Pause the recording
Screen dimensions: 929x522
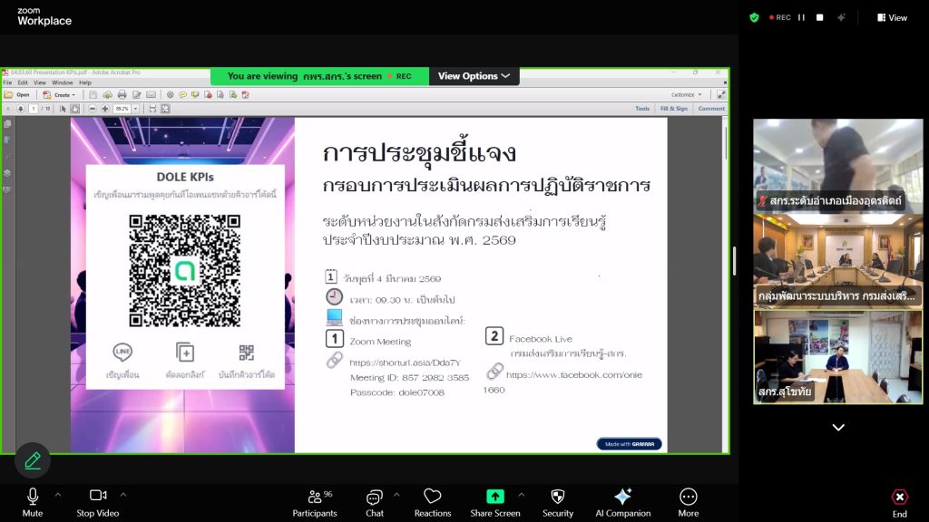coord(801,17)
